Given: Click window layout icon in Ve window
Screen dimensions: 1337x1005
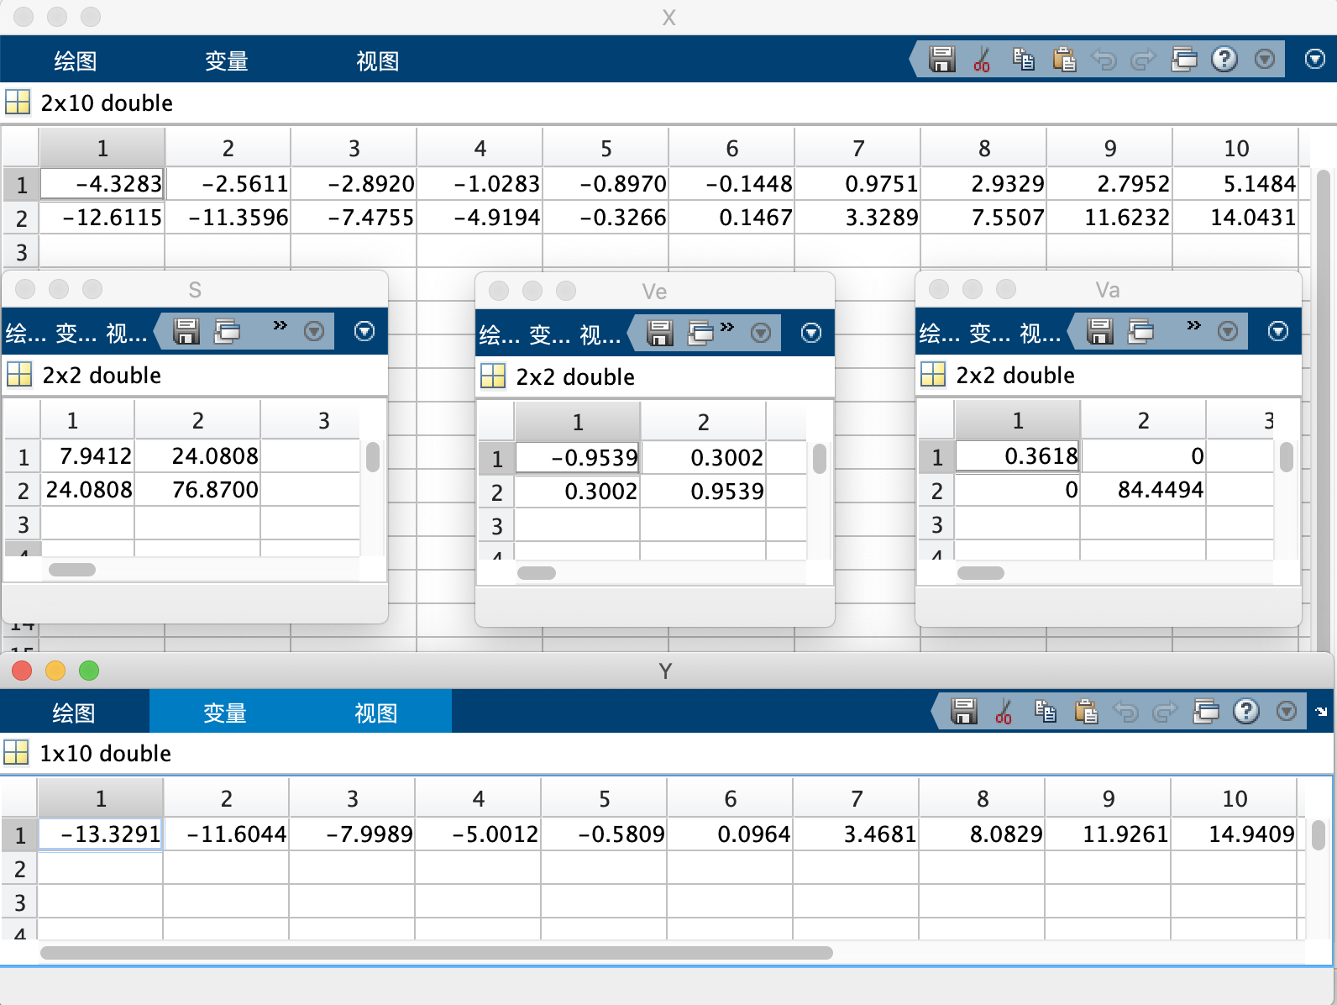Looking at the screenshot, I should [700, 333].
